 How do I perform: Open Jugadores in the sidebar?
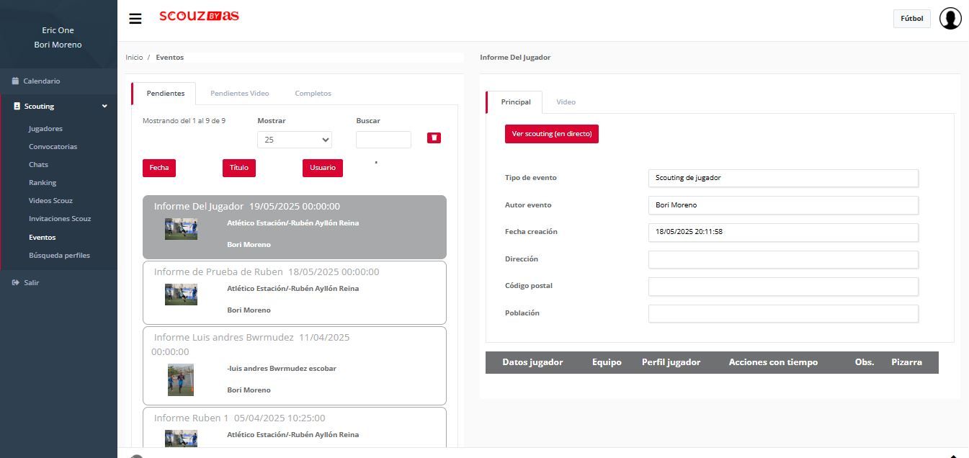45,129
